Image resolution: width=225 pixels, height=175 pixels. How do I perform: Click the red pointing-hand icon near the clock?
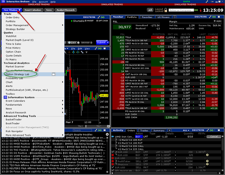[201, 10]
